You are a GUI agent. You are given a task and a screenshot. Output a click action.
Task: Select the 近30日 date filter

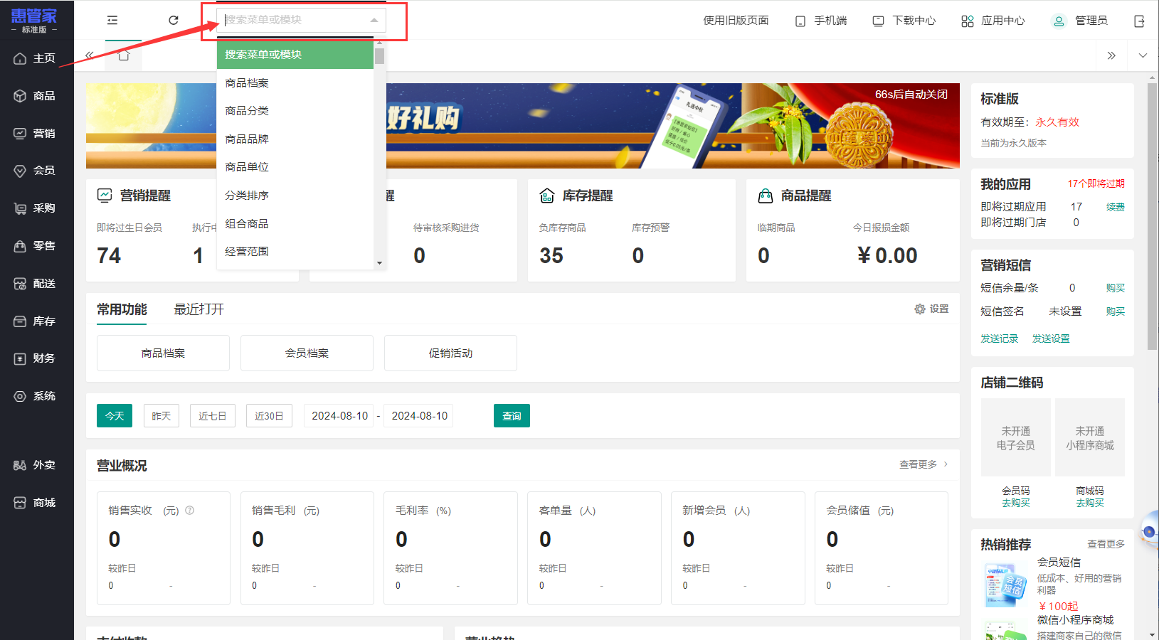coord(270,416)
